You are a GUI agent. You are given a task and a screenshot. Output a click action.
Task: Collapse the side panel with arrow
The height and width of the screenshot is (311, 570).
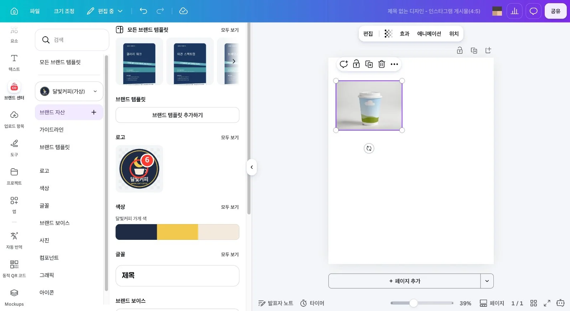(252, 167)
